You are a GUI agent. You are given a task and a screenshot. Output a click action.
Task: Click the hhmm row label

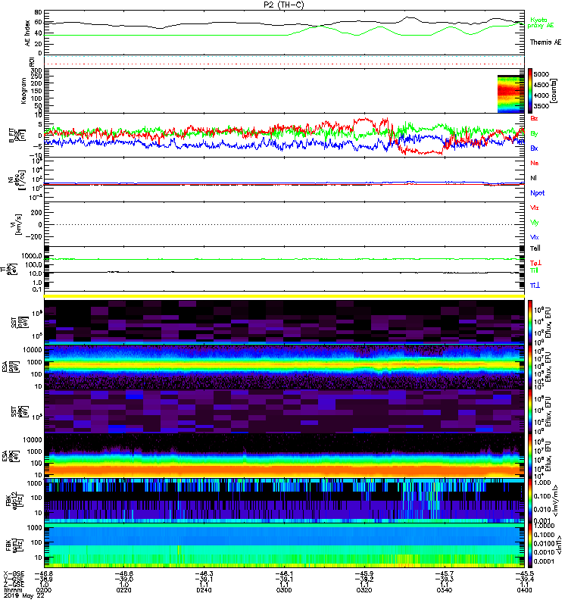tap(12, 590)
